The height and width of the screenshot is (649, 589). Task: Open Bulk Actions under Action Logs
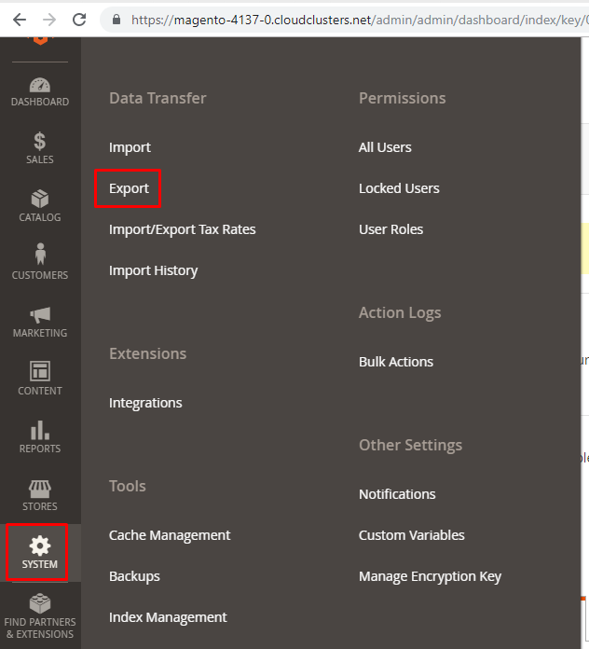396,362
